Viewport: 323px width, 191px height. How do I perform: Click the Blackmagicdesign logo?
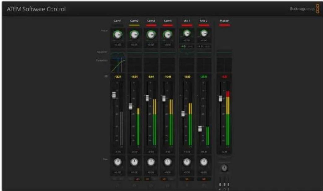(305, 9)
